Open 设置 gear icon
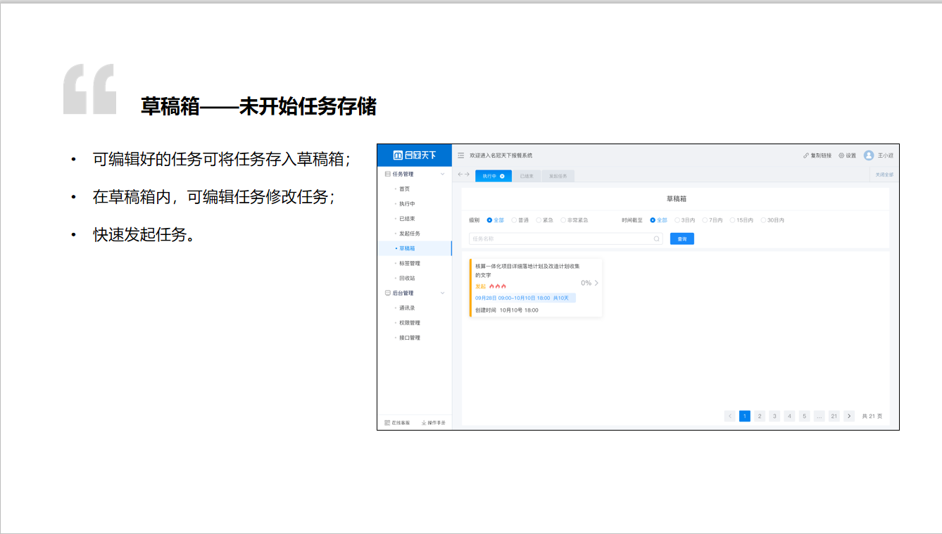Image resolution: width=942 pixels, height=534 pixels. (x=841, y=155)
